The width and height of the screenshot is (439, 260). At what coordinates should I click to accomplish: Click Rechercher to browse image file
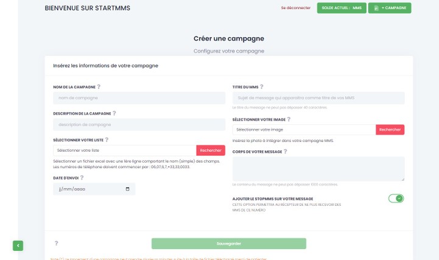point(390,130)
